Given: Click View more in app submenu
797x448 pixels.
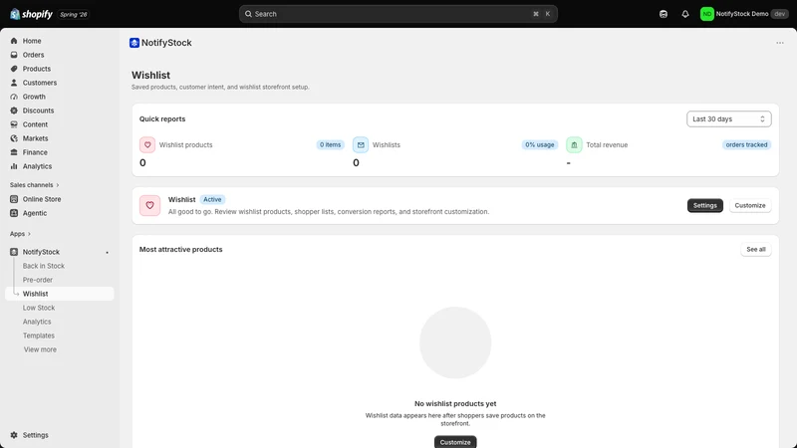Looking at the screenshot, I should (40, 349).
